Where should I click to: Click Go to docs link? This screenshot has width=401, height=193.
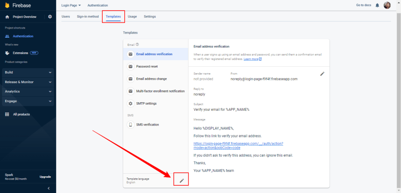363,5
